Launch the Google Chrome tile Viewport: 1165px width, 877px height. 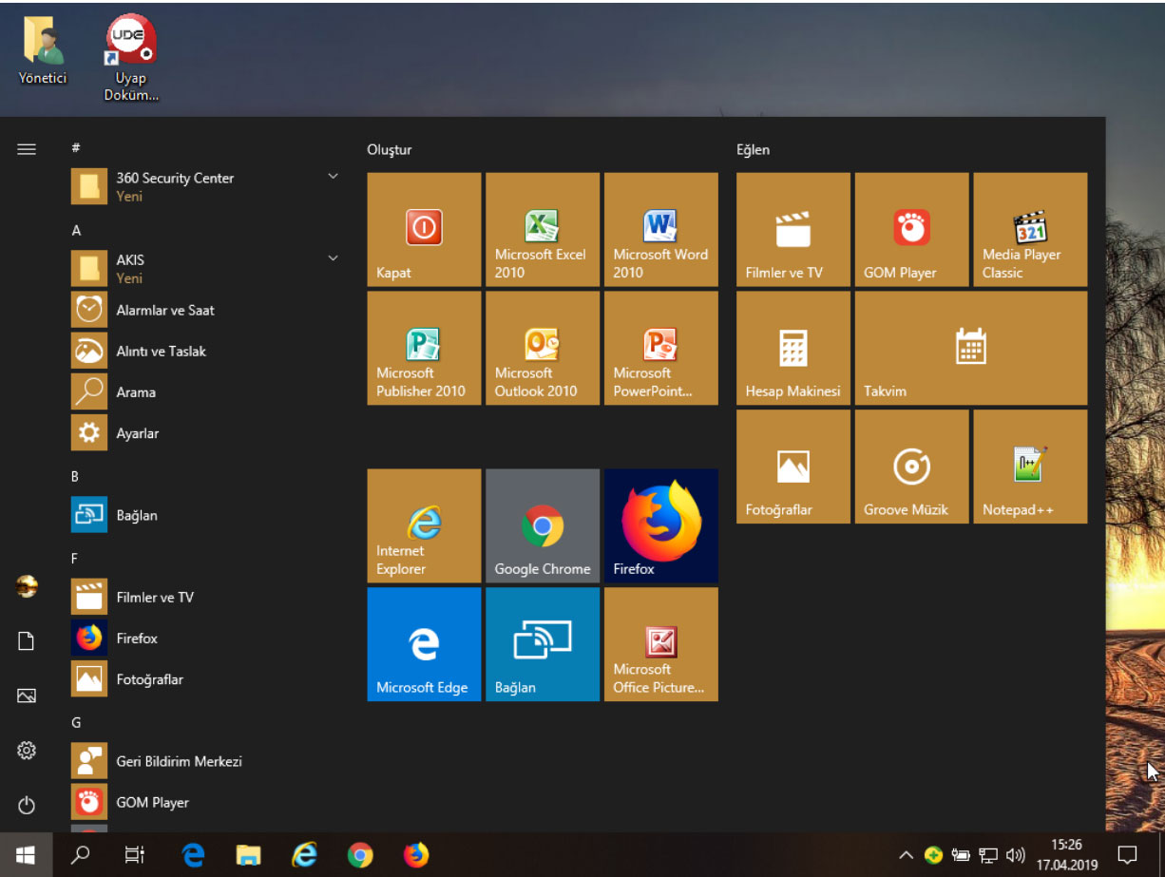[x=543, y=525]
